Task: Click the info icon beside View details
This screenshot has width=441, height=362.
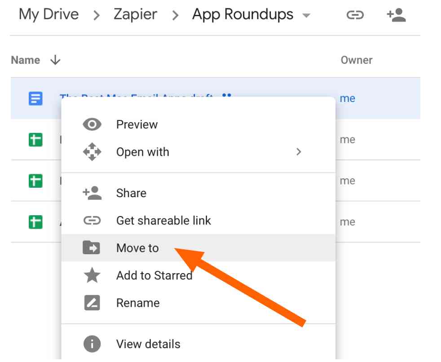Action: tap(92, 344)
